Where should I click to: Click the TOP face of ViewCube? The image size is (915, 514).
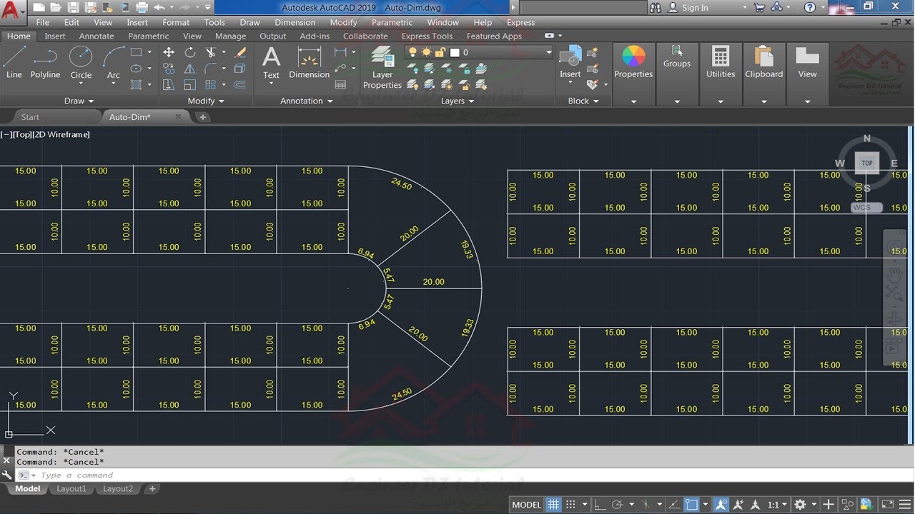(867, 163)
